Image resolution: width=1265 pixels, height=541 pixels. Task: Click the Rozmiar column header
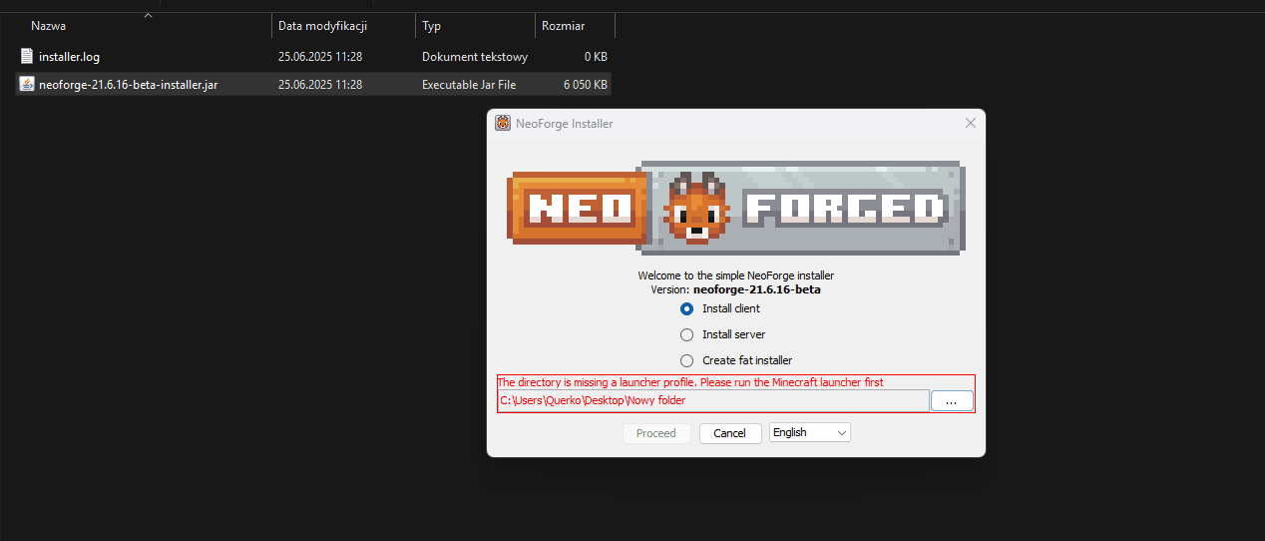[x=563, y=26]
